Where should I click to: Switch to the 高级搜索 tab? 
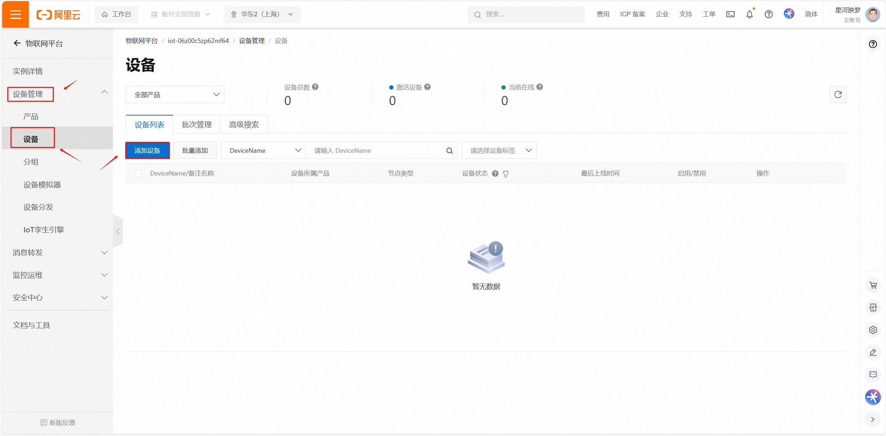pyautogui.click(x=244, y=125)
